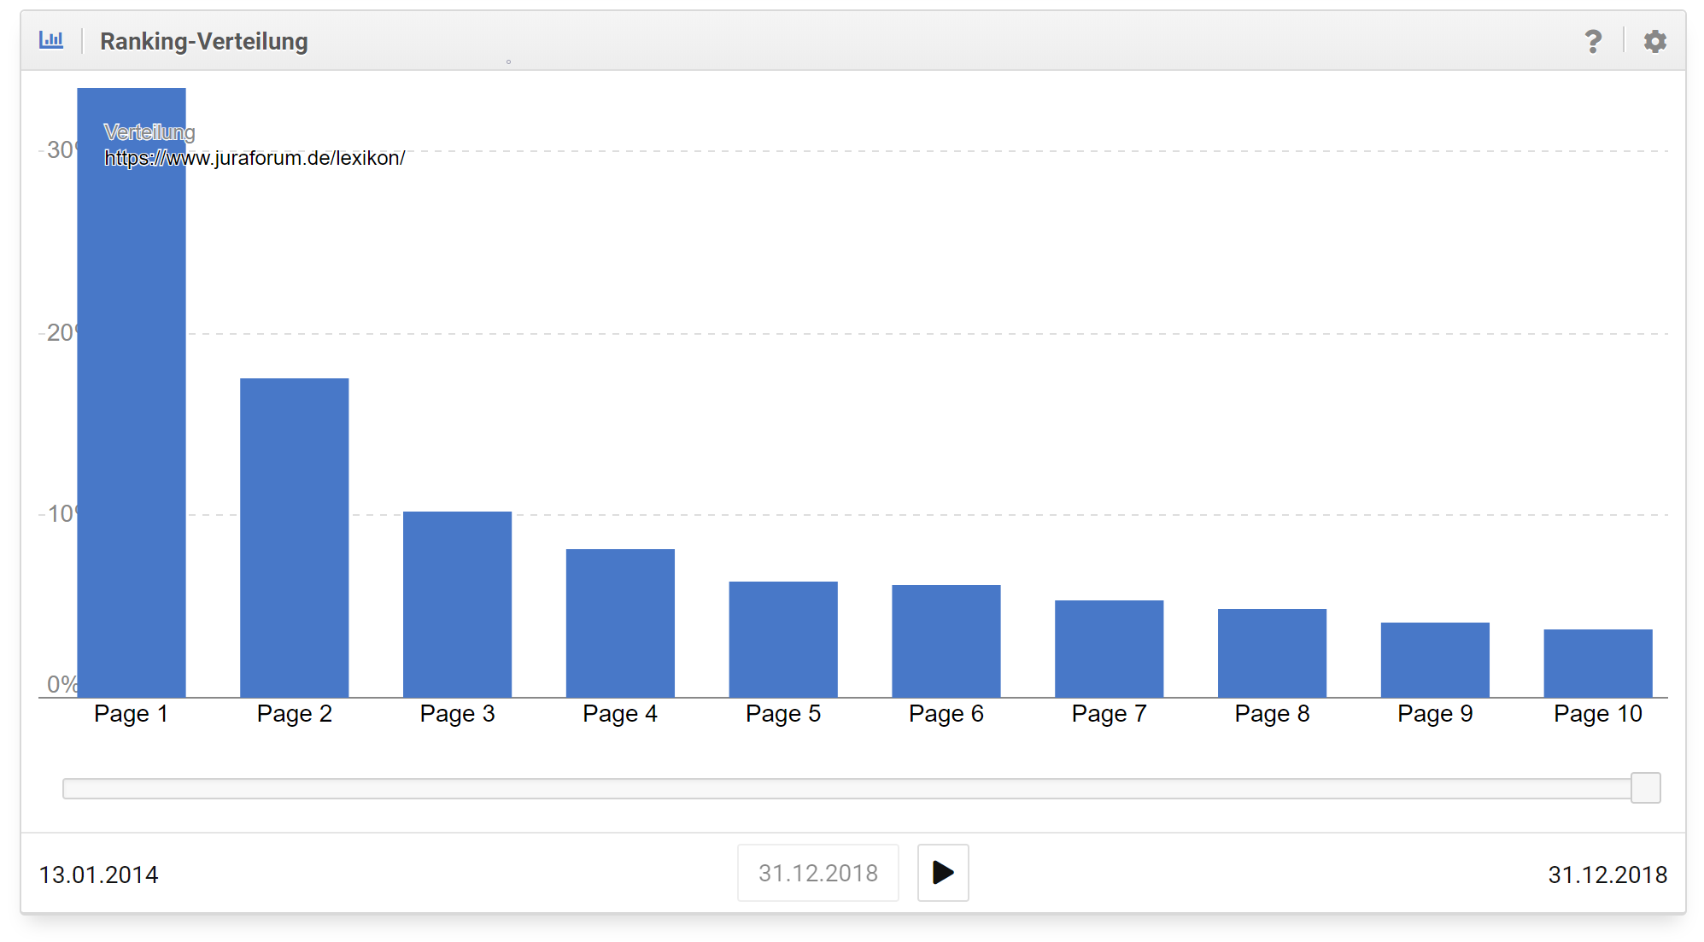The width and height of the screenshot is (1704, 942).
Task: Click the Page 8 bar
Action: point(1272,653)
